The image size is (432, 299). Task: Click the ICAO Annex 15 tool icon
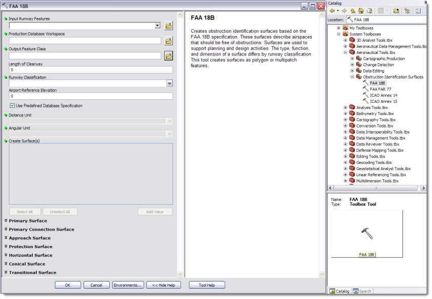[366, 101]
